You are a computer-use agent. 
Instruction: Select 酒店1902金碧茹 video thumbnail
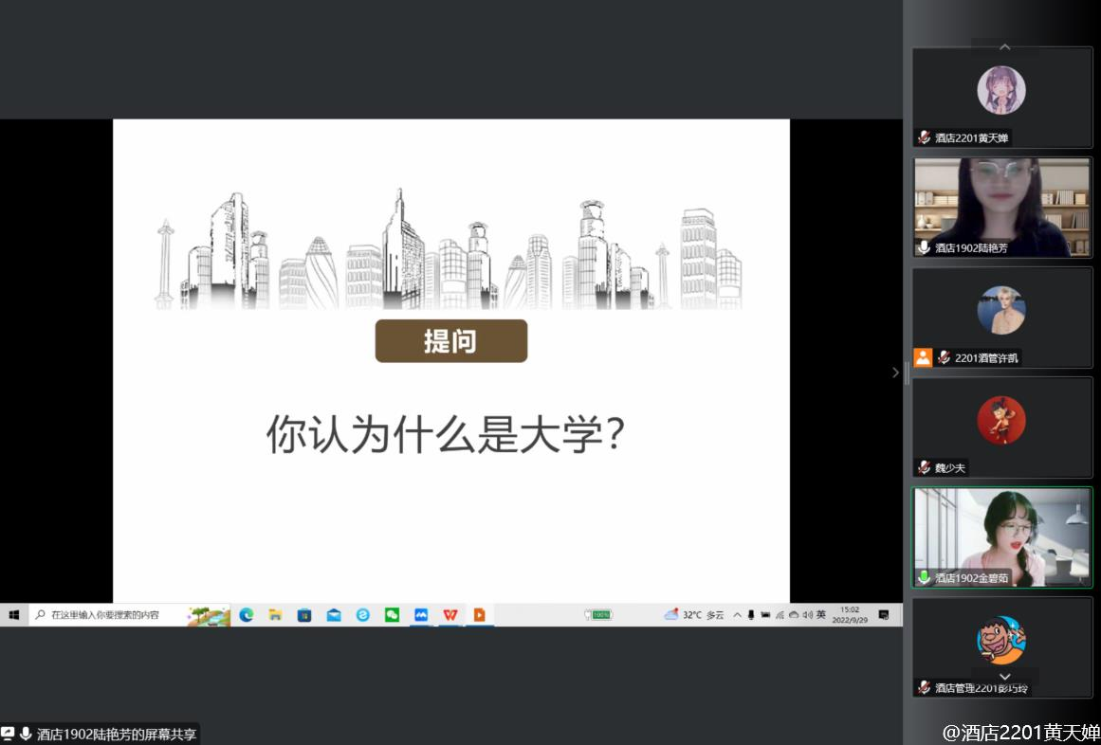(1001, 536)
